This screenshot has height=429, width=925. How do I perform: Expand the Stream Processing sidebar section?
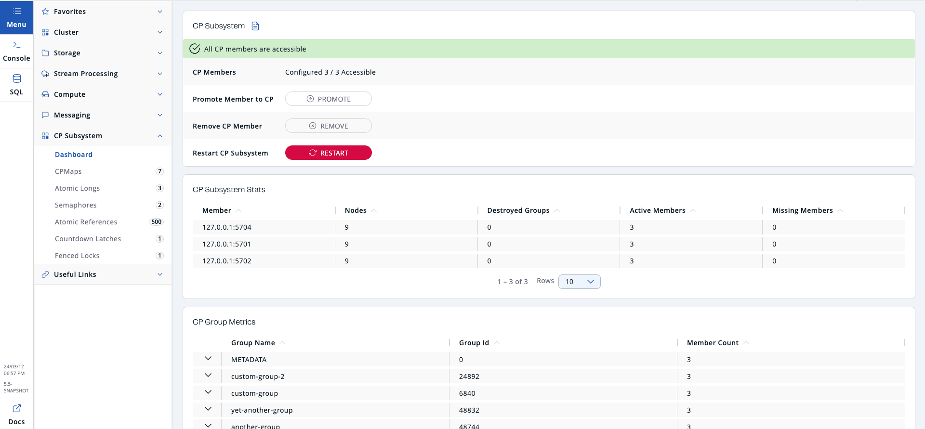(x=160, y=74)
